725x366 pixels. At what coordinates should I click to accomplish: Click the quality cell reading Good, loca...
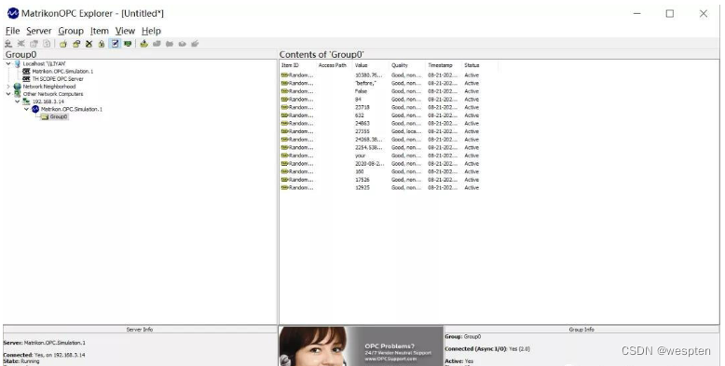coord(406,131)
